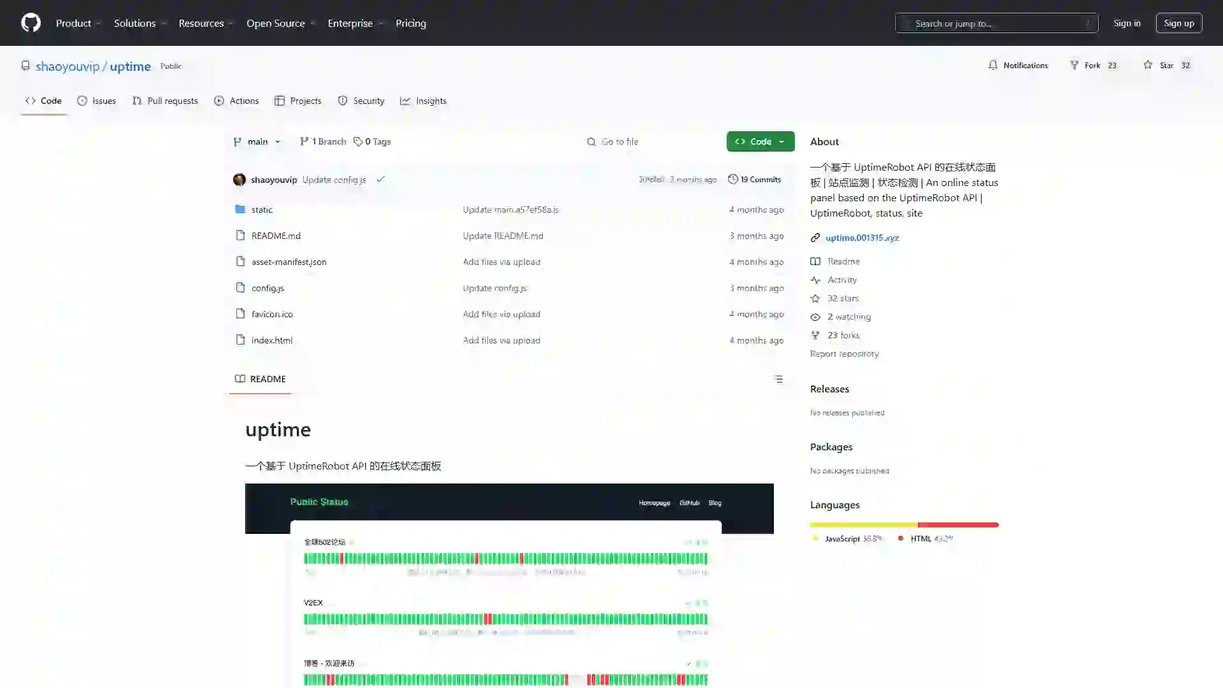This screenshot has height=688, width=1223.
Task: Click the yellow JavaScript language bar segment
Action: pos(864,525)
